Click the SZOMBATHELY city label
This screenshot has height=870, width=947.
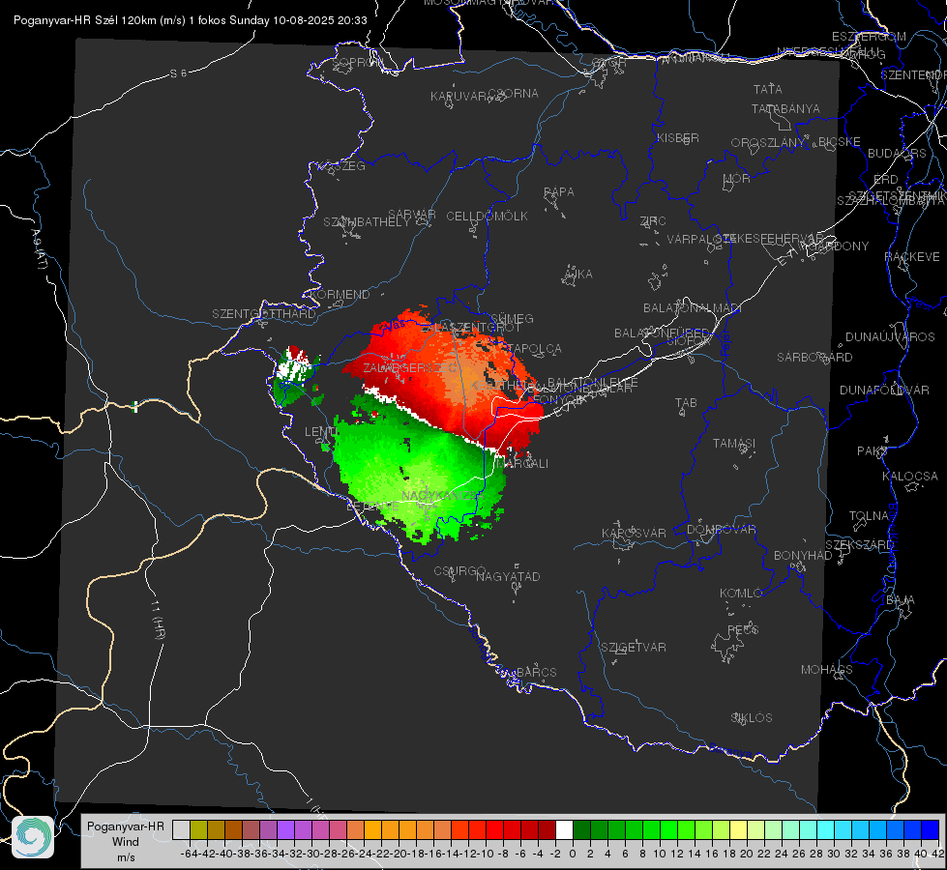(x=367, y=222)
